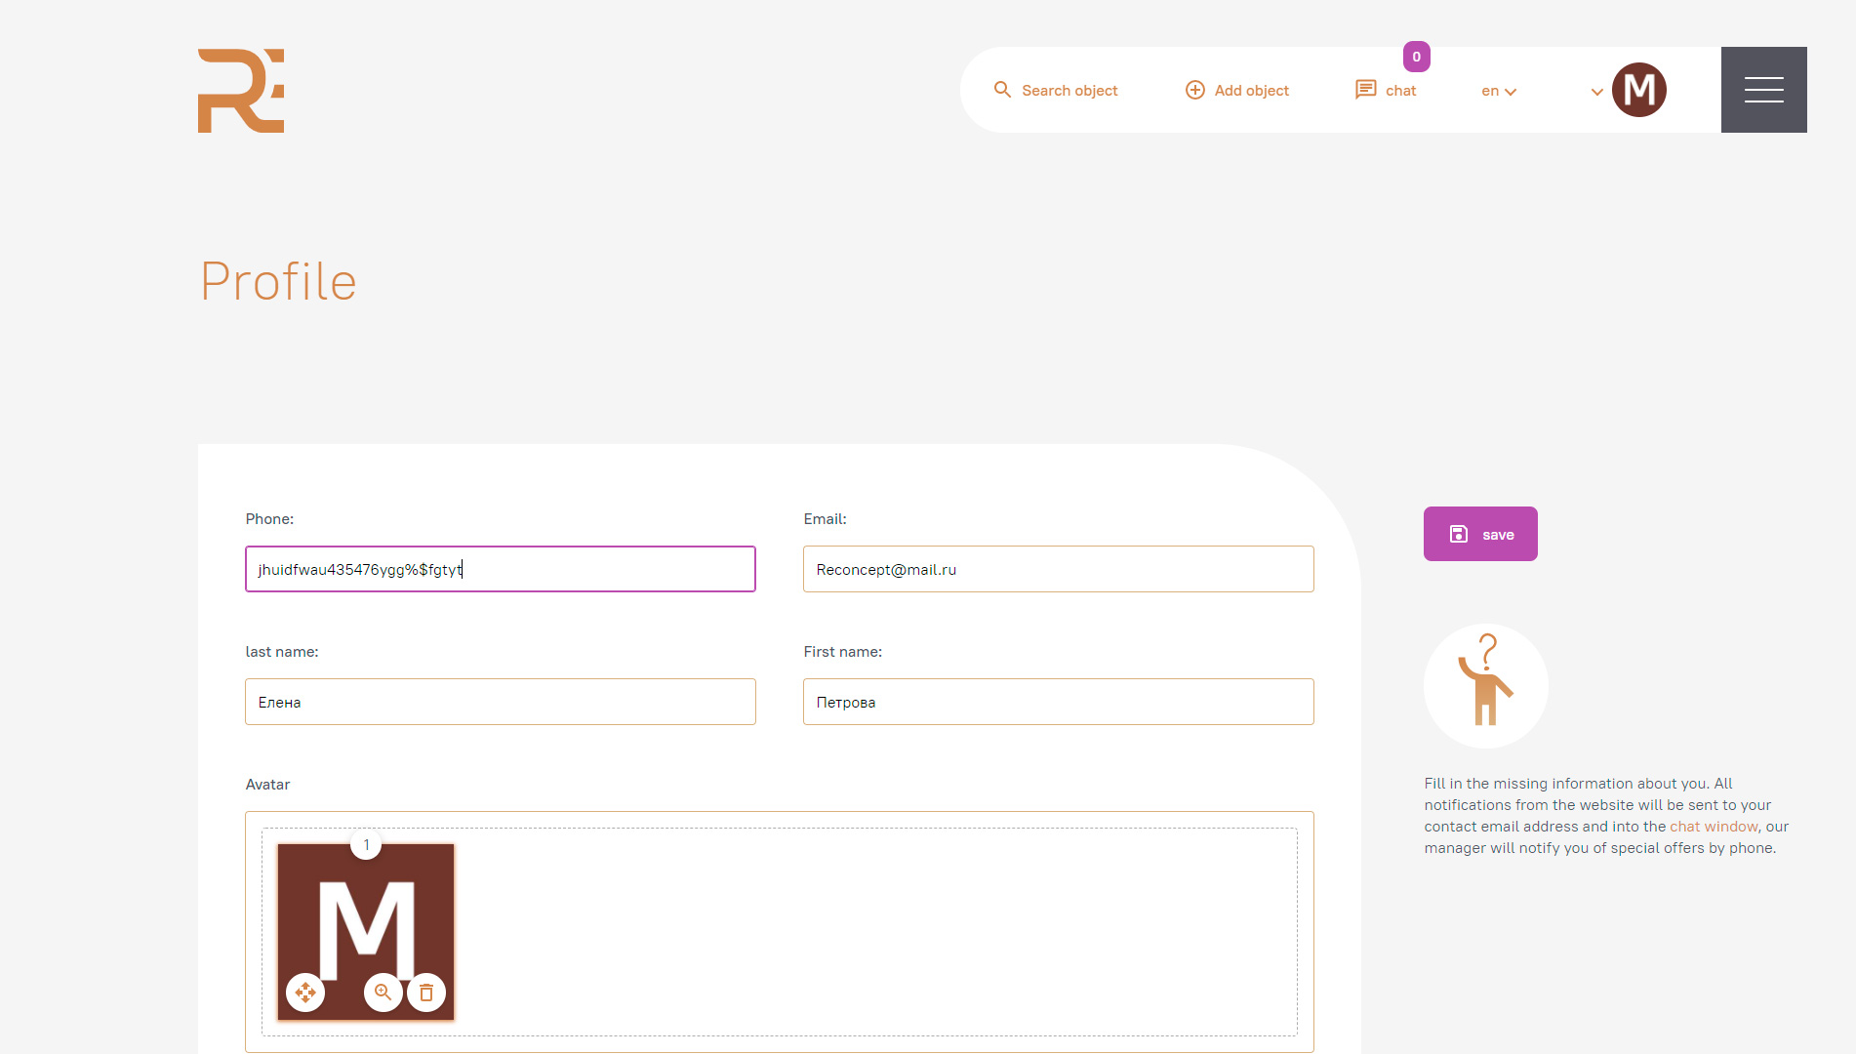Open the hamburger menu

tap(1763, 90)
